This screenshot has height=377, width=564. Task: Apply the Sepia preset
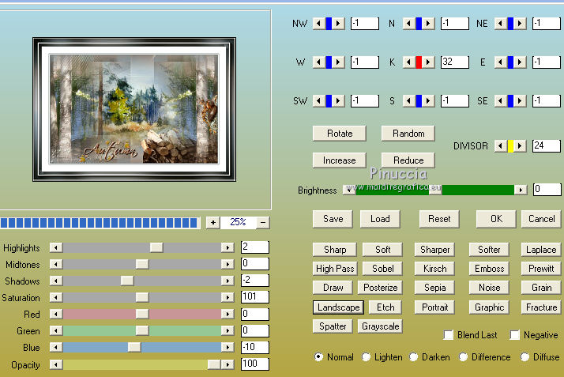coord(435,288)
